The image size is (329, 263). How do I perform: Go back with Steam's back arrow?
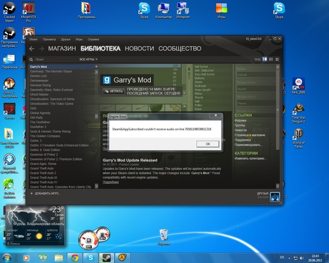click(32, 49)
